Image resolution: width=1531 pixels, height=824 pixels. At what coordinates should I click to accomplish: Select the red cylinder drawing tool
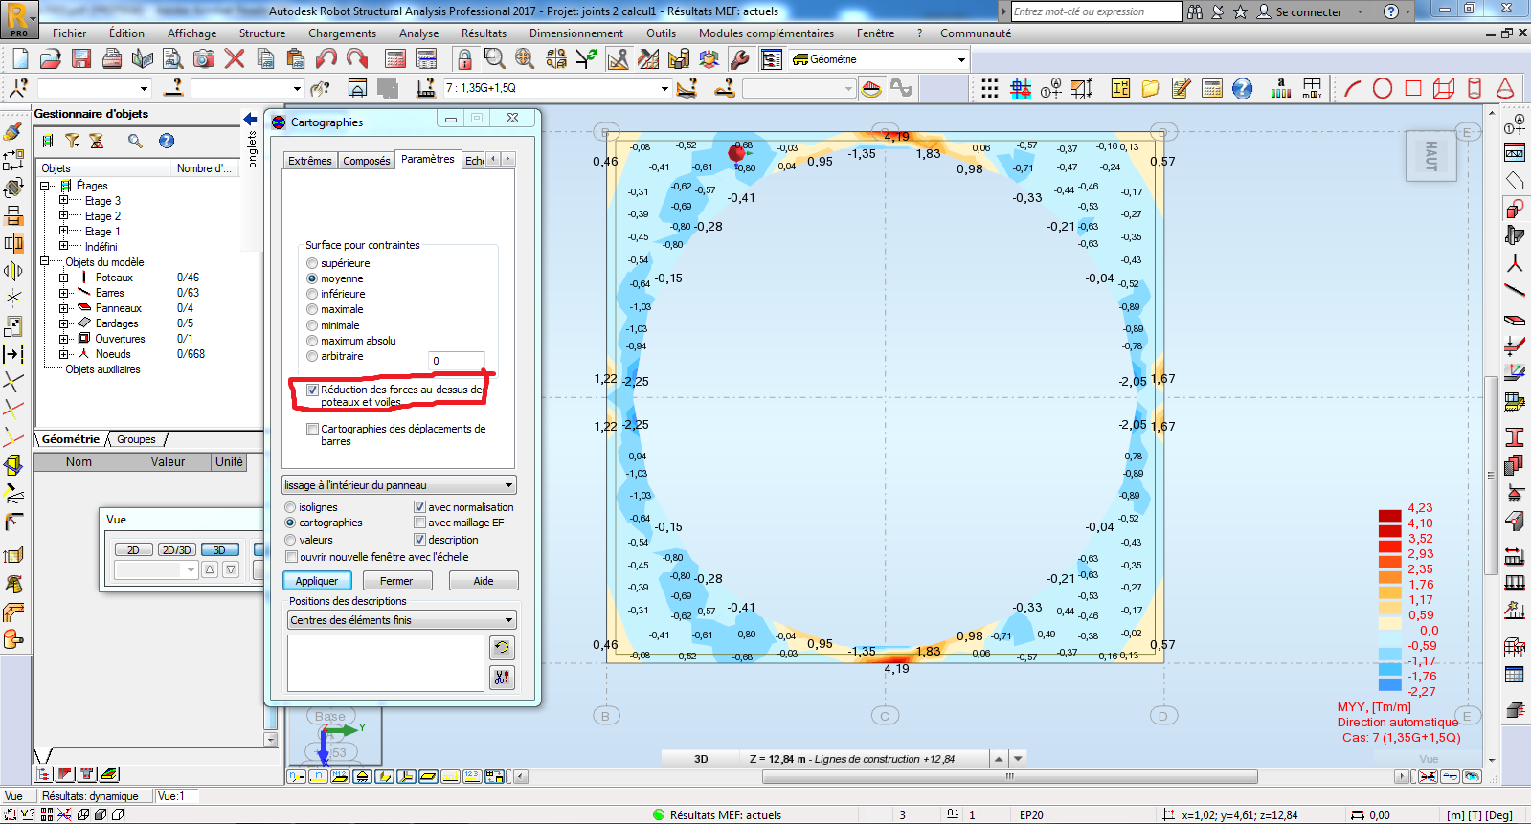pos(1475,89)
